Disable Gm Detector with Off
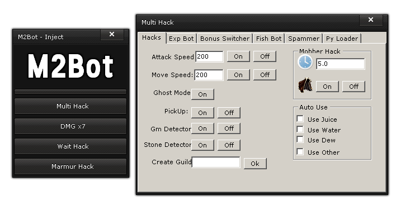The image size is (396, 210). pos(229,128)
